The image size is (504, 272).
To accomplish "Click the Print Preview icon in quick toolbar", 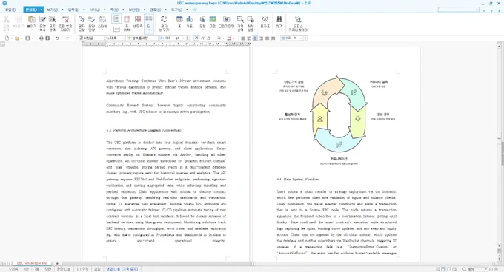I will (x=47, y=38).
